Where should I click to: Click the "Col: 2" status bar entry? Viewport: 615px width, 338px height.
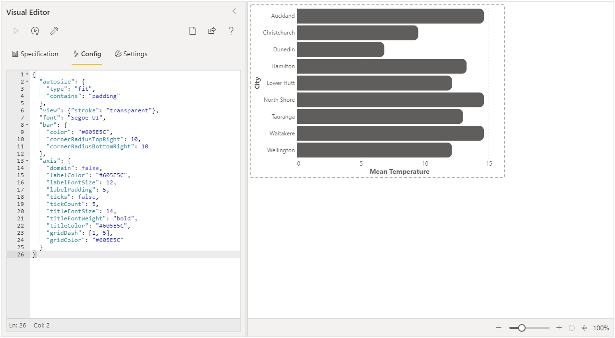coord(41,325)
